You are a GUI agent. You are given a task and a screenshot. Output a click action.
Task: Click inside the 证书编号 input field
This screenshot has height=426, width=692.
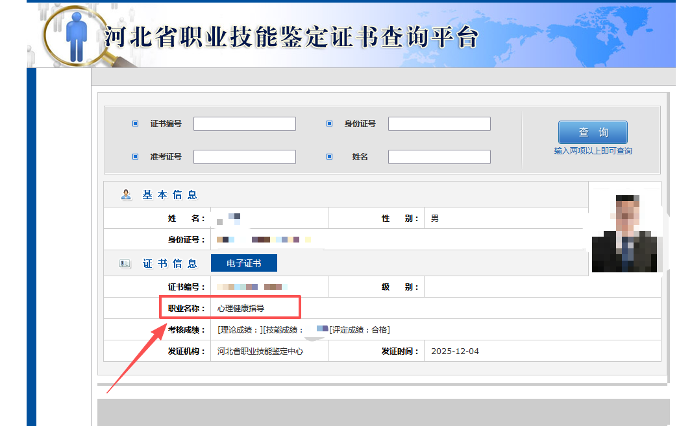click(x=244, y=123)
